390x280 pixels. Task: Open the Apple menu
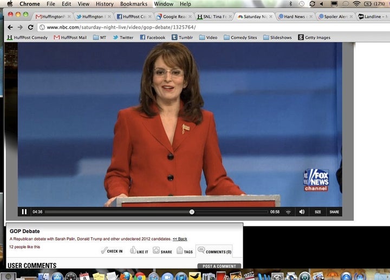click(10, 4)
